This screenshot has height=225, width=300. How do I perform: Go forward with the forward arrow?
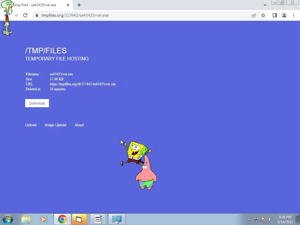click(16, 15)
